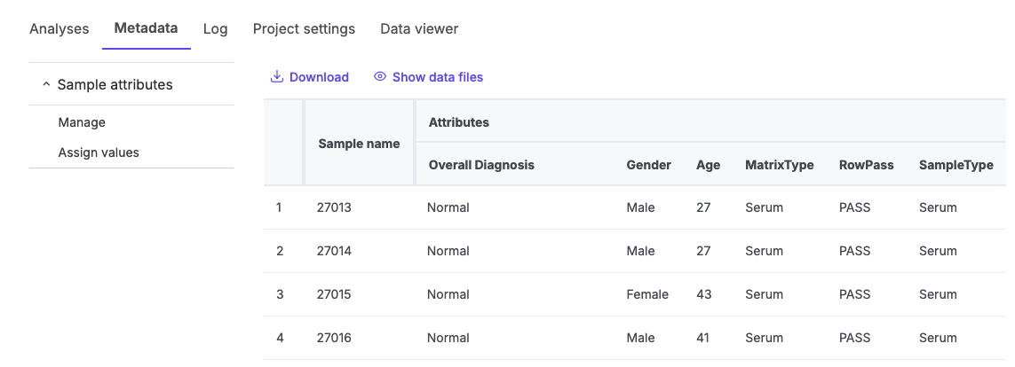
Task: Select sample 27013 in the table
Action: click(x=334, y=207)
